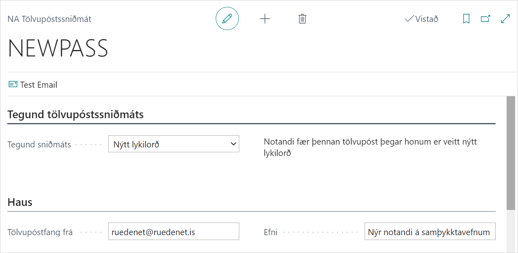Collapse the Tegund tölvupóstssniðmáts section
Viewport: 518px width, 253px height.
point(76,115)
